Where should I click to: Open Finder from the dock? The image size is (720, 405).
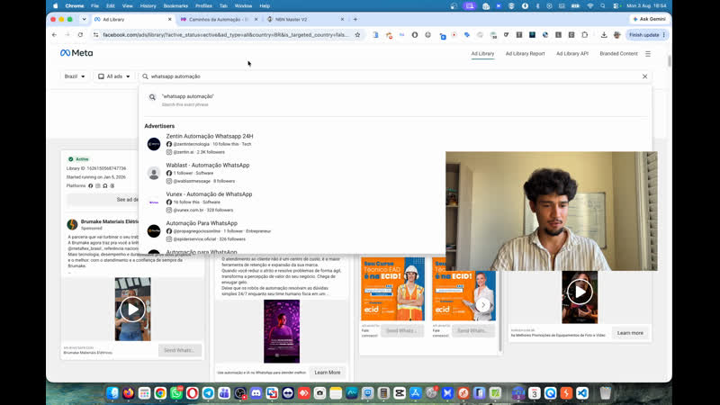click(x=112, y=393)
